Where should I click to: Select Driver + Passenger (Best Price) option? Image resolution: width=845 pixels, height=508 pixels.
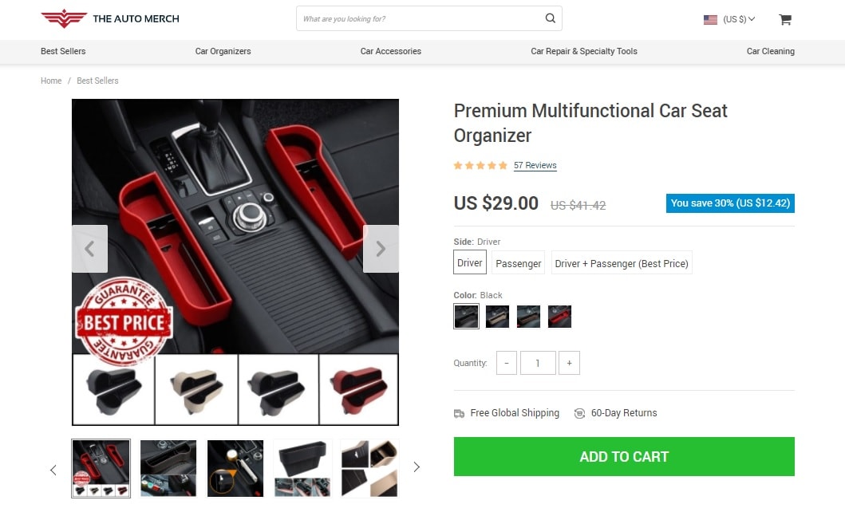621,262
